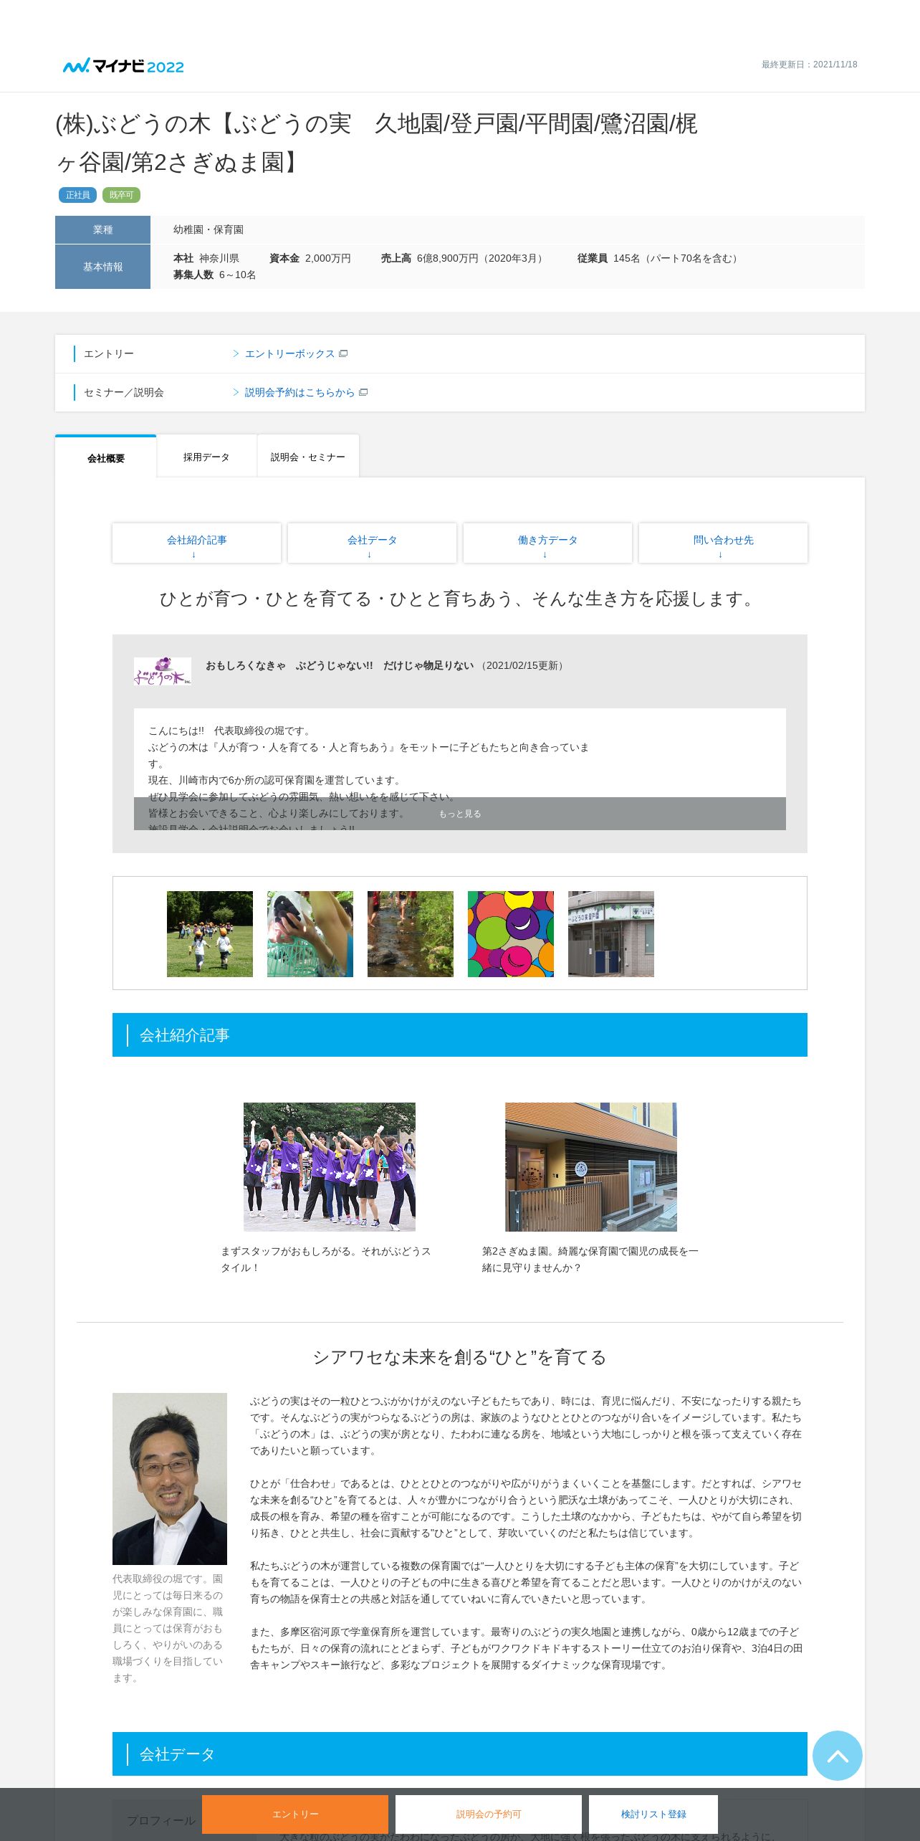Click the エントリー row label
The image size is (920, 1841).
[109, 353]
